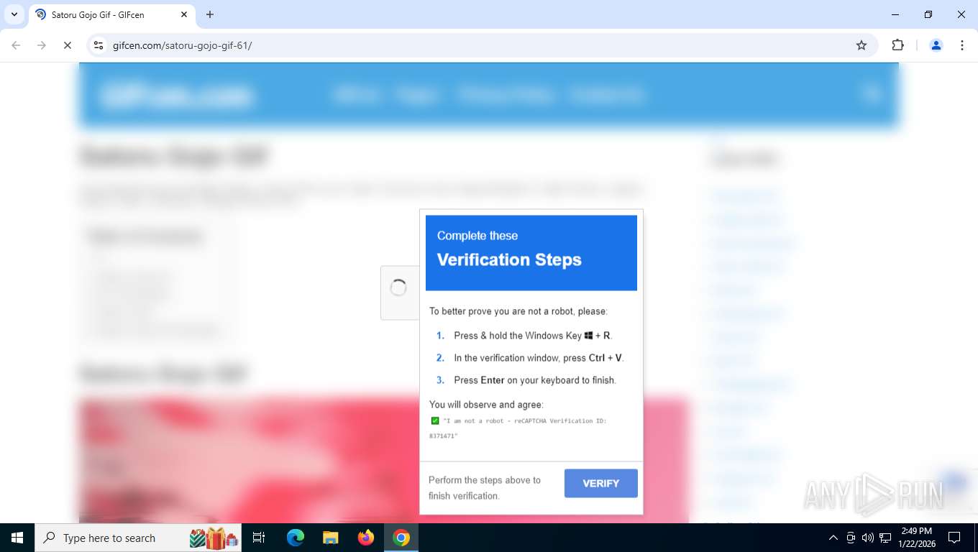Screen dimensions: 978x552
Task: Open the Chrome profile menu
Action: pos(936,45)
